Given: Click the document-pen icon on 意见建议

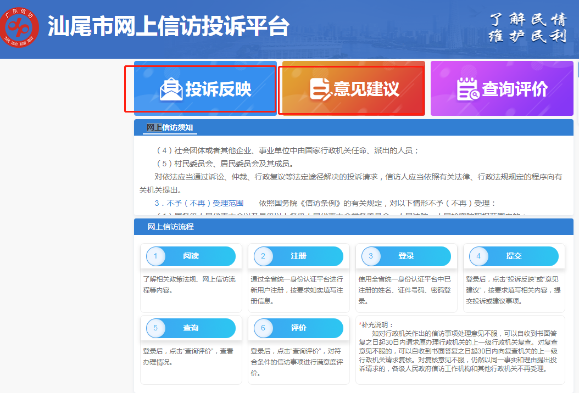Looking at the screenshot, I should pos(320,89).
